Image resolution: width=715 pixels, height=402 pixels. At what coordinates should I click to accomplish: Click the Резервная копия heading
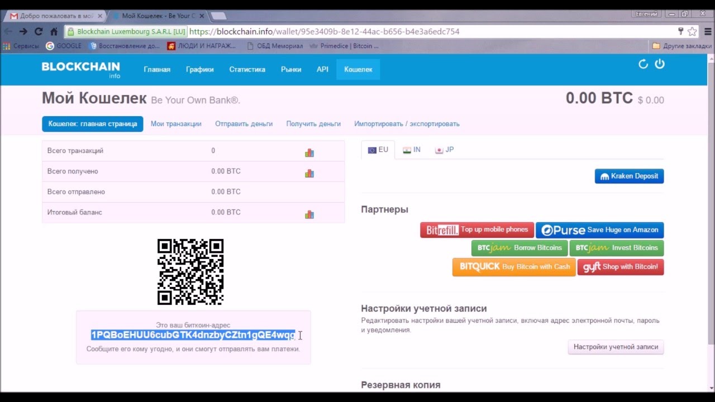tap(401, 385)
